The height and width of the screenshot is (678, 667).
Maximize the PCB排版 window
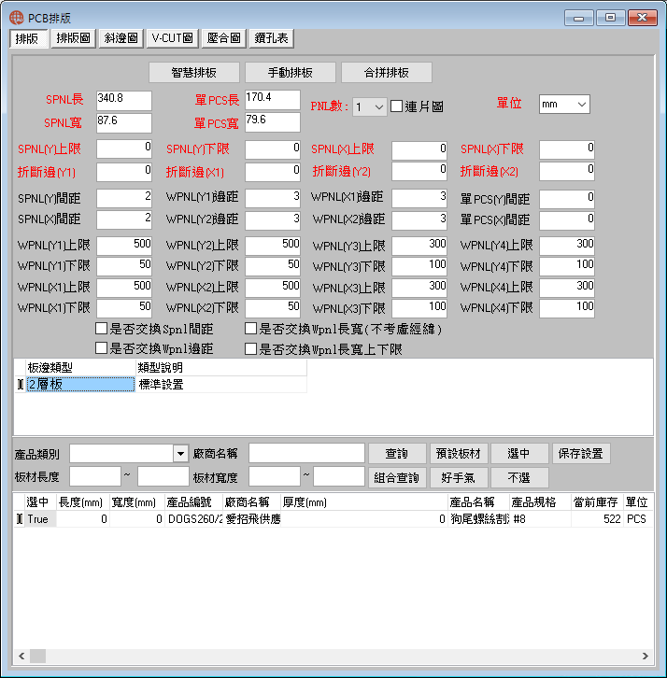coord(610,18)
